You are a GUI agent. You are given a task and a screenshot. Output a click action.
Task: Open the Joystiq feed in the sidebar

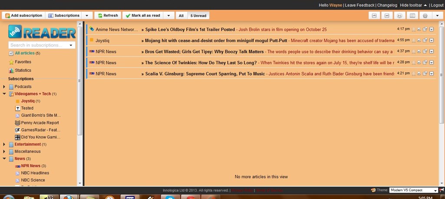28,101
